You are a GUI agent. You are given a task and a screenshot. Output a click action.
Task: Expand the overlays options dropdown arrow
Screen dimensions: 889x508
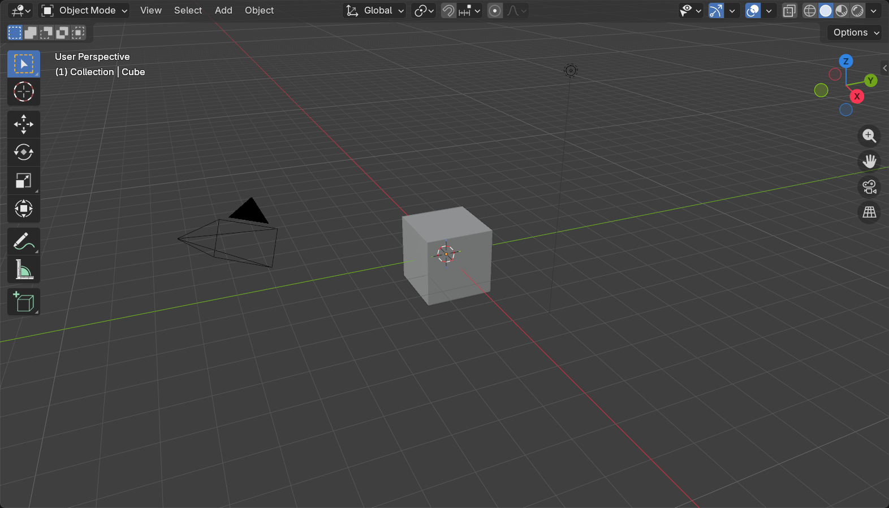[x=769, y=10]
